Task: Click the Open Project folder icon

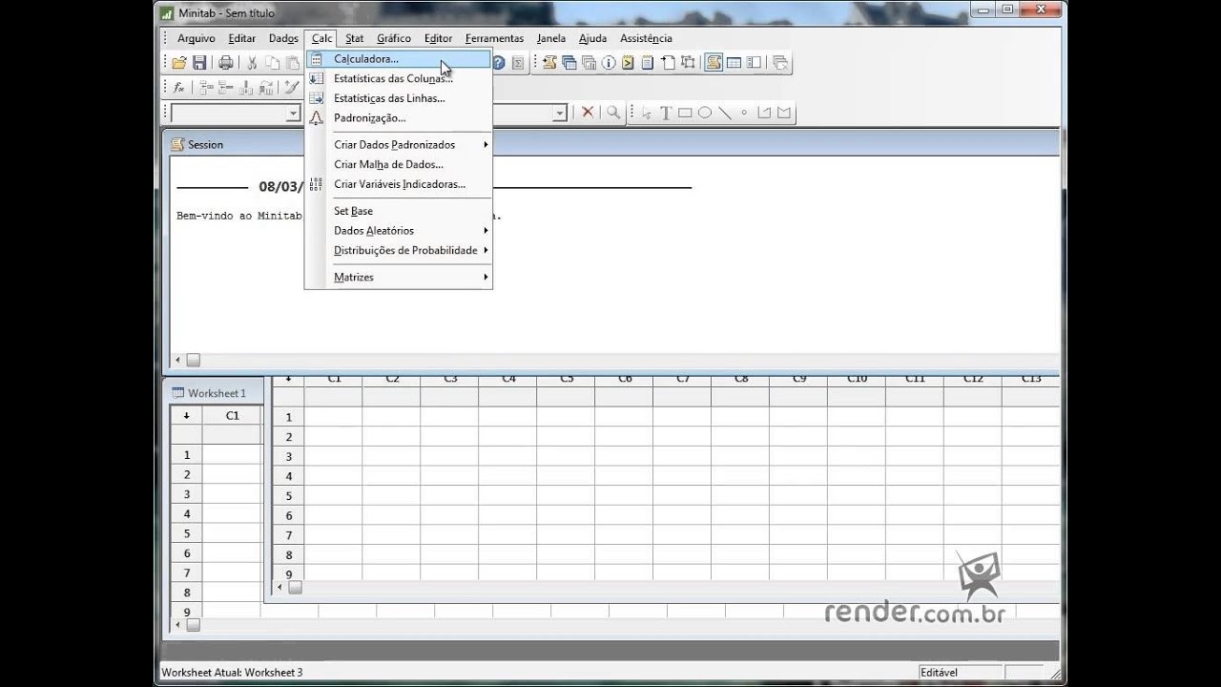Action: click(178, 63)
